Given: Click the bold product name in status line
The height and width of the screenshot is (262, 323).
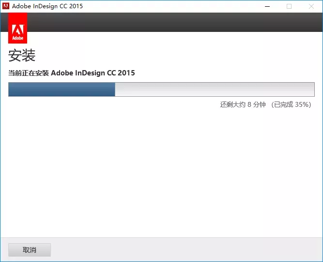Looking at the screenshot, I should tap(93, 73).
